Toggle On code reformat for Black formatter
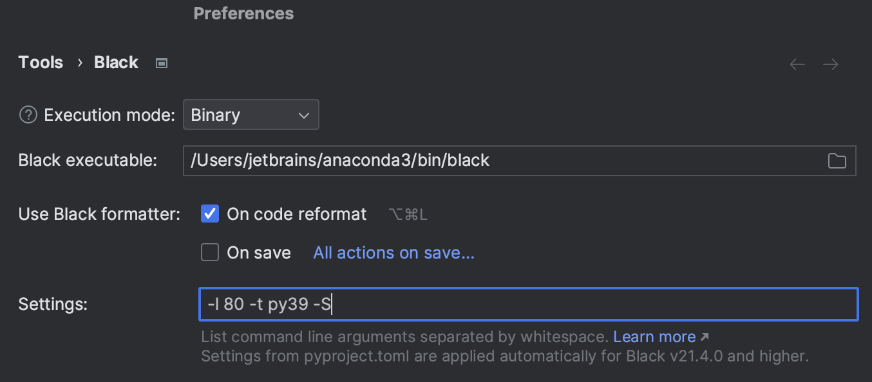The image size is (872, 382). coord(209,214)
